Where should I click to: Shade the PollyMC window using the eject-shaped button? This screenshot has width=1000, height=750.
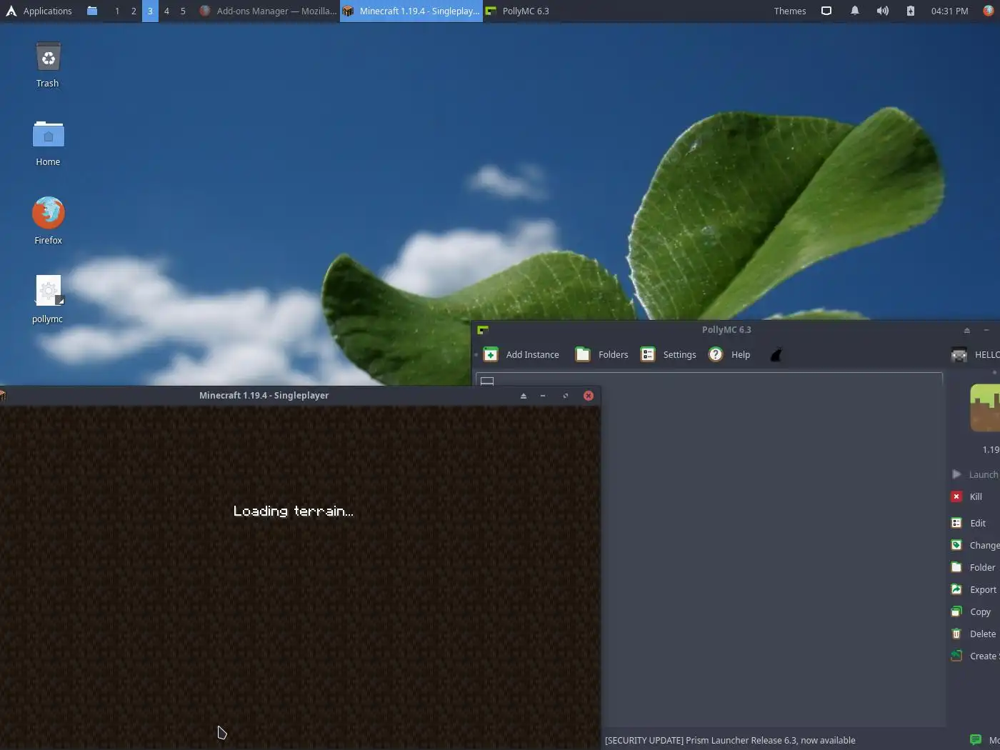[967, 330]
